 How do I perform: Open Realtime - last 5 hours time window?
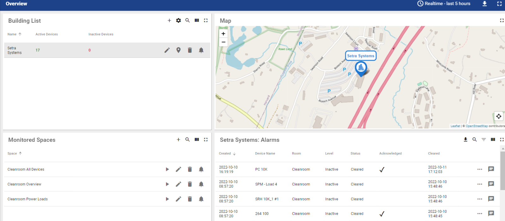point(444,3)
